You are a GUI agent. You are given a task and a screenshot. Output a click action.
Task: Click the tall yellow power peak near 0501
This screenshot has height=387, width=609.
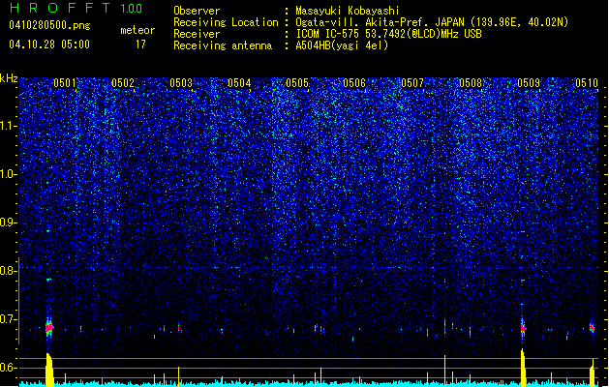click(x=49, y=370)
